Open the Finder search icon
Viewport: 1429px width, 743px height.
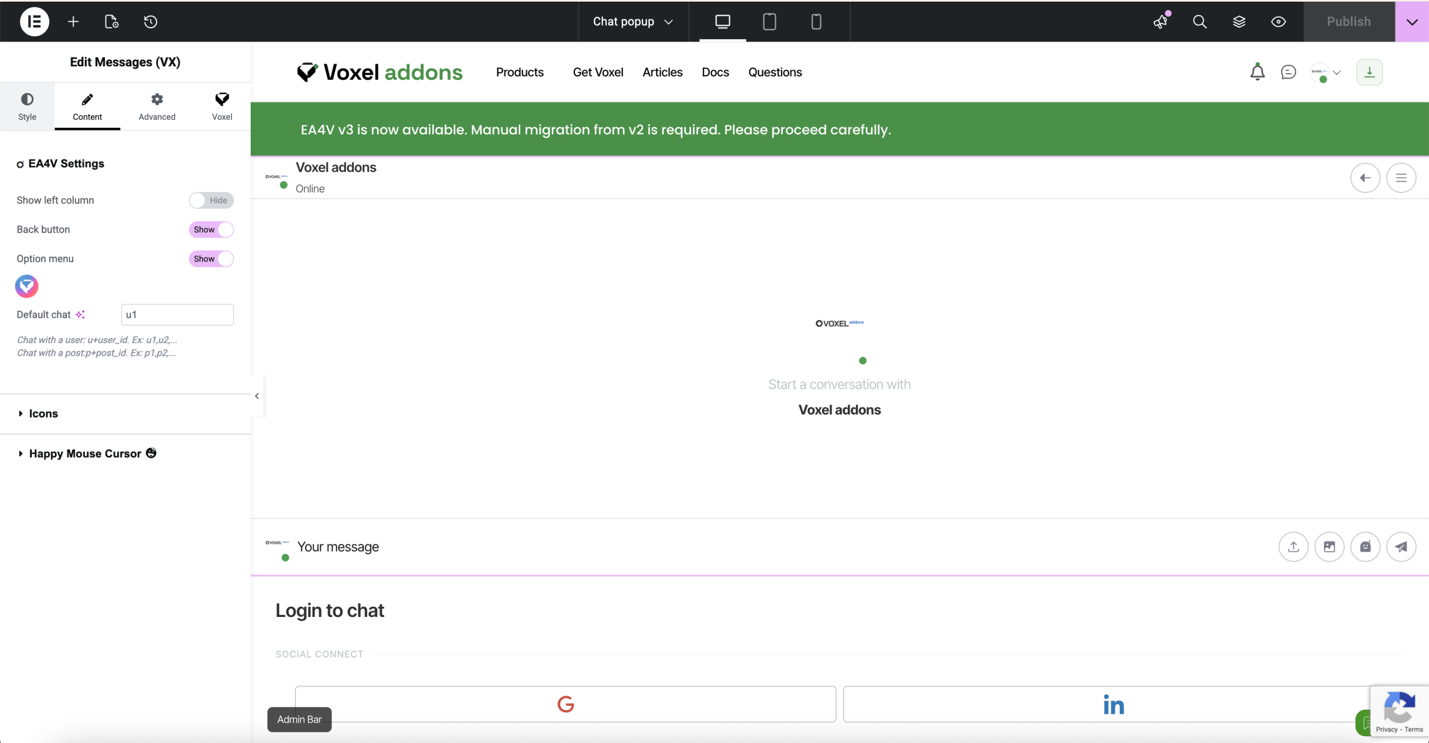(x=1200, y=22)
